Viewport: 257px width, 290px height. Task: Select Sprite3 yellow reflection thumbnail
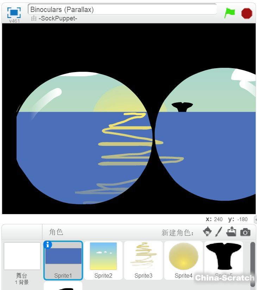pyautogui.click(x=143, y=260)
